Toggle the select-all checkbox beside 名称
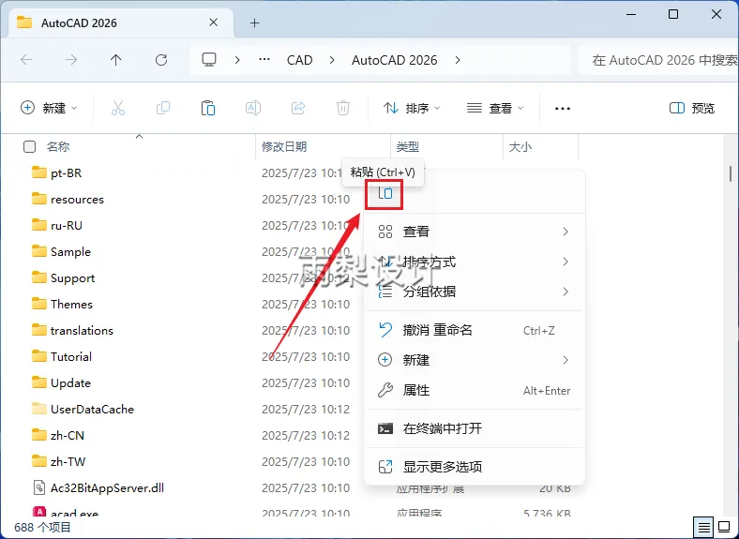The width and height of the screenshot is (739, 539). [29, 147]
